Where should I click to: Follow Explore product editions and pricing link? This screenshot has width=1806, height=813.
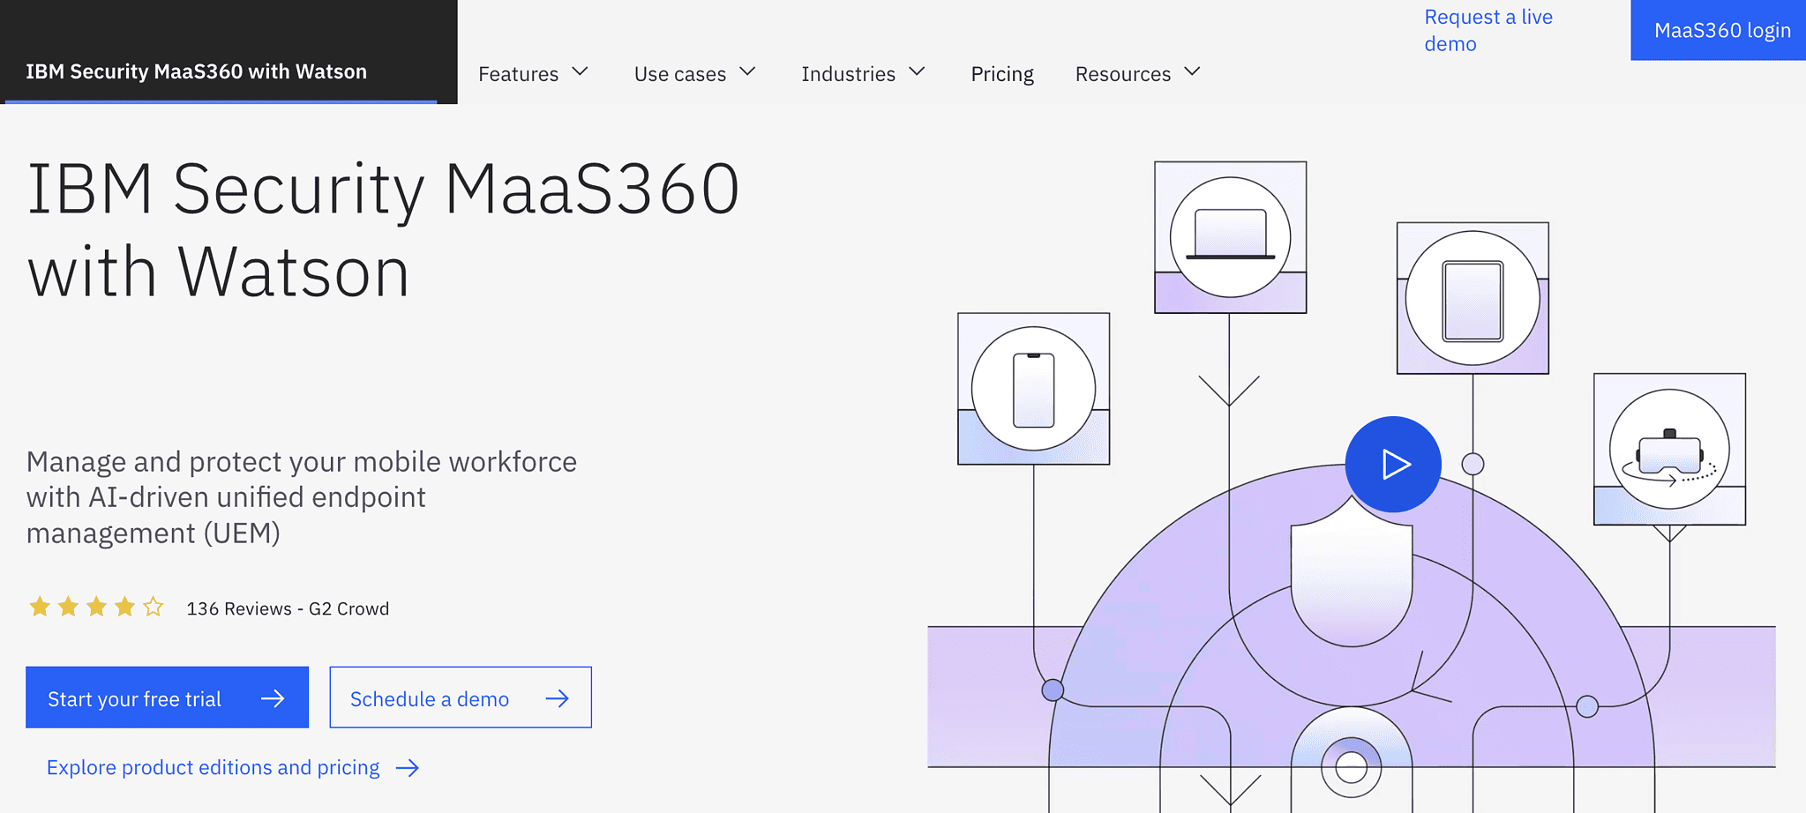click(213, 768)
